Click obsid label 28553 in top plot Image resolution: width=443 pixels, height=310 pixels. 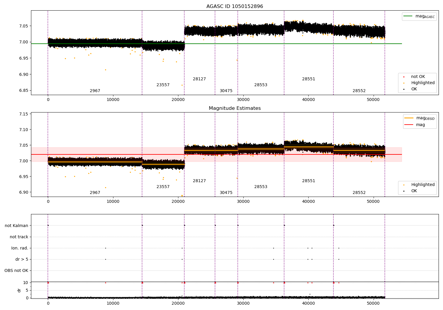(261, 85)
